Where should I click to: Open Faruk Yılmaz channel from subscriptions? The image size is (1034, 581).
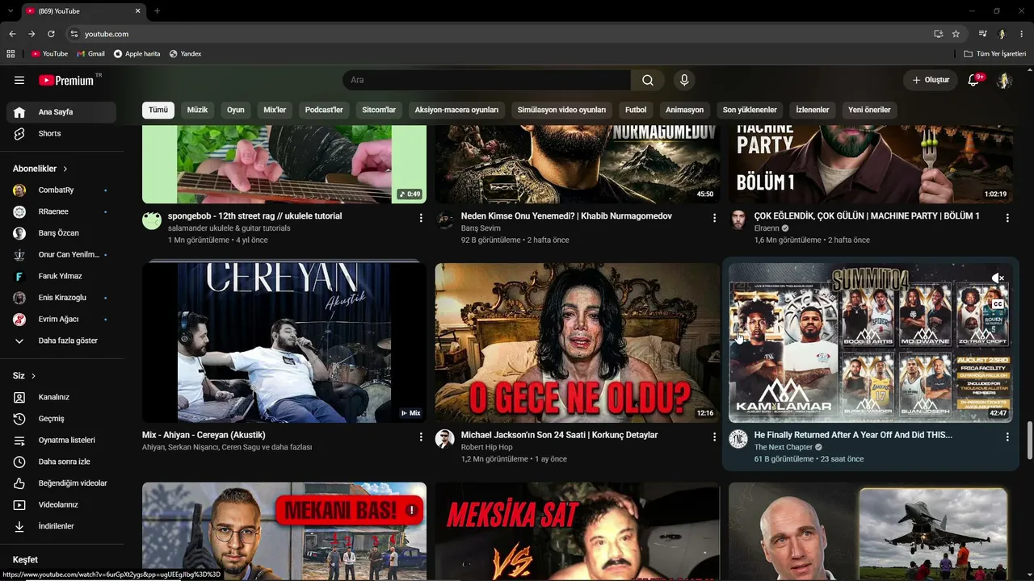click(61, 276)
